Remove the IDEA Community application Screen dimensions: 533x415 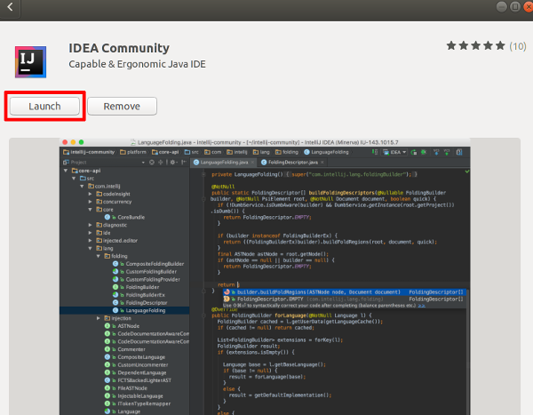122,106
